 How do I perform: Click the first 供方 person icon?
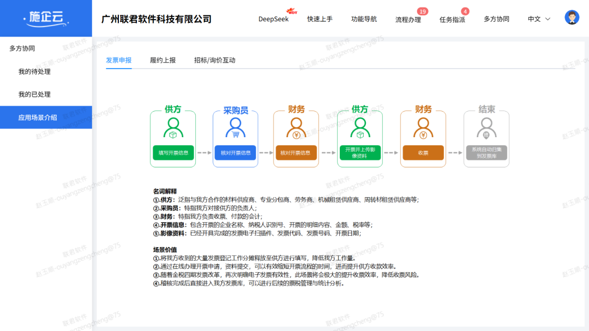[x=173, y=128]
